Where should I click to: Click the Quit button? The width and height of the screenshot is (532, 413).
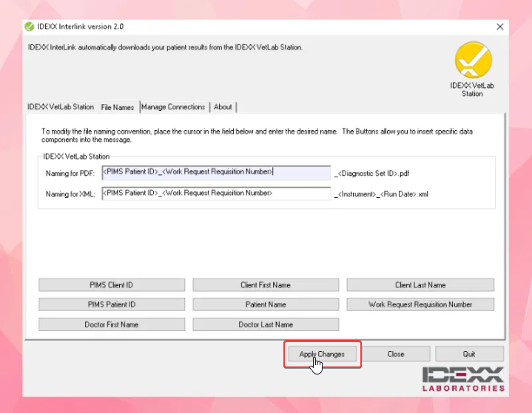pyautogui.click(x=469, y=354)
